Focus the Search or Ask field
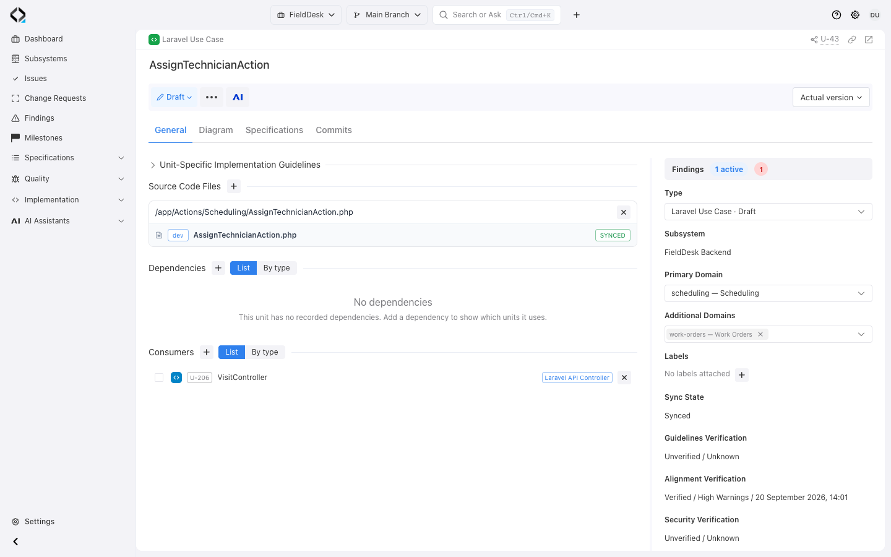 click(x=497, y=15)
